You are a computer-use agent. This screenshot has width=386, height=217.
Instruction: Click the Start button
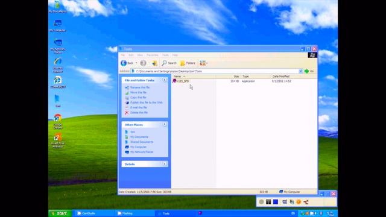(x=60, y=213)
